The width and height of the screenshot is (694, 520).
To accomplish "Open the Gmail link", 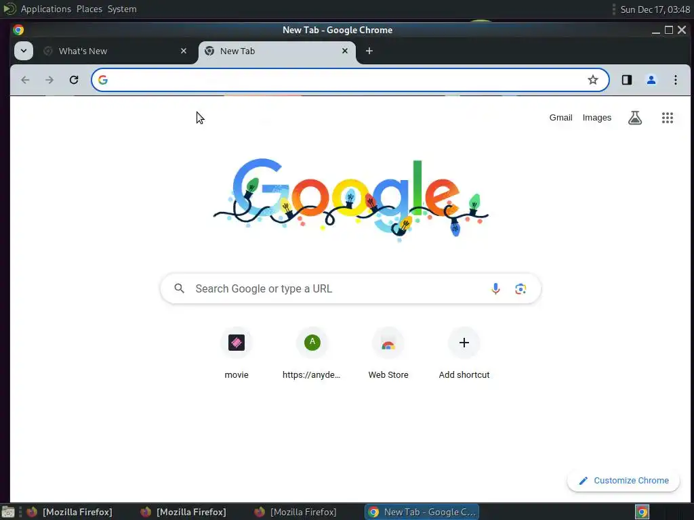I will point(560,118).
